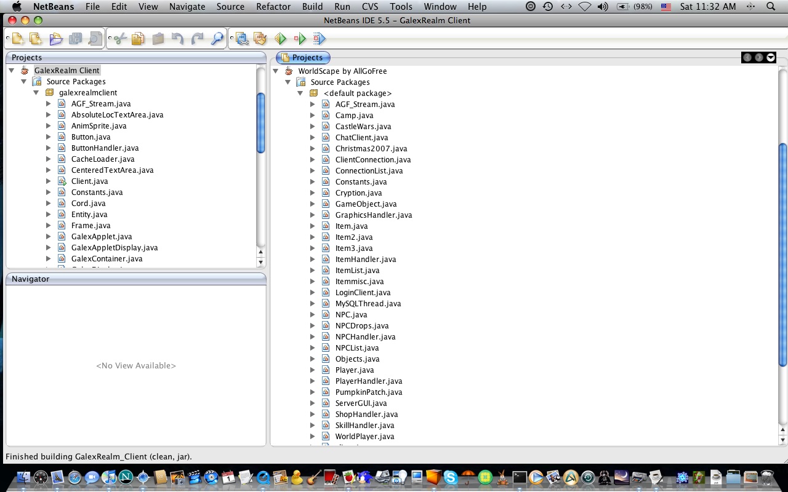
Task: Select MySQLThread.java file
Action: (368, 304)
